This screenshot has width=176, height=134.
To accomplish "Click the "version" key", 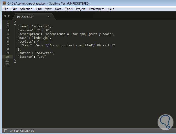I will [x=26, y=30].
